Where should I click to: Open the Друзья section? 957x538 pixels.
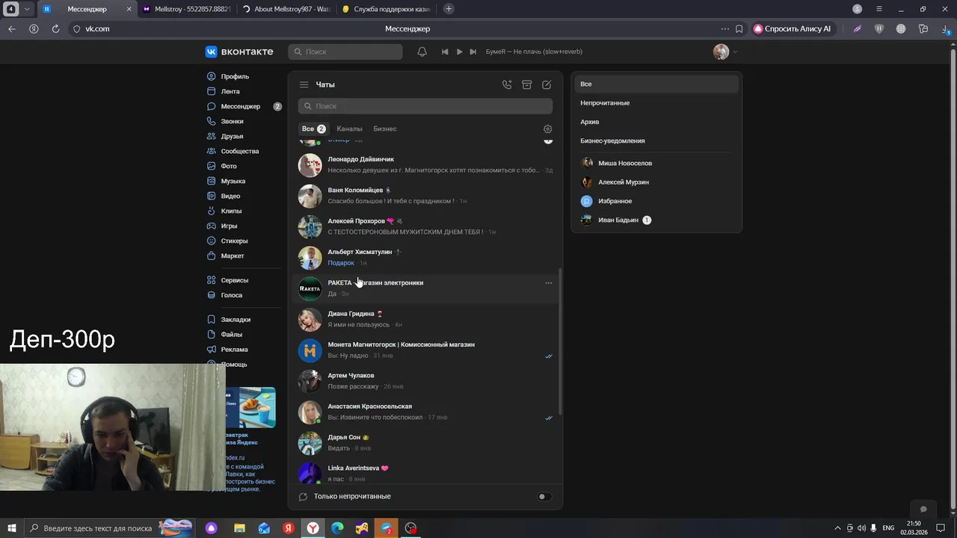[x=232, y=136]
